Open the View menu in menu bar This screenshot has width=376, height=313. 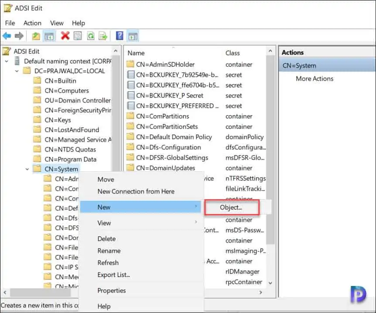[57, 23]
